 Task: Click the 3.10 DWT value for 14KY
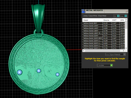point(114,28)
